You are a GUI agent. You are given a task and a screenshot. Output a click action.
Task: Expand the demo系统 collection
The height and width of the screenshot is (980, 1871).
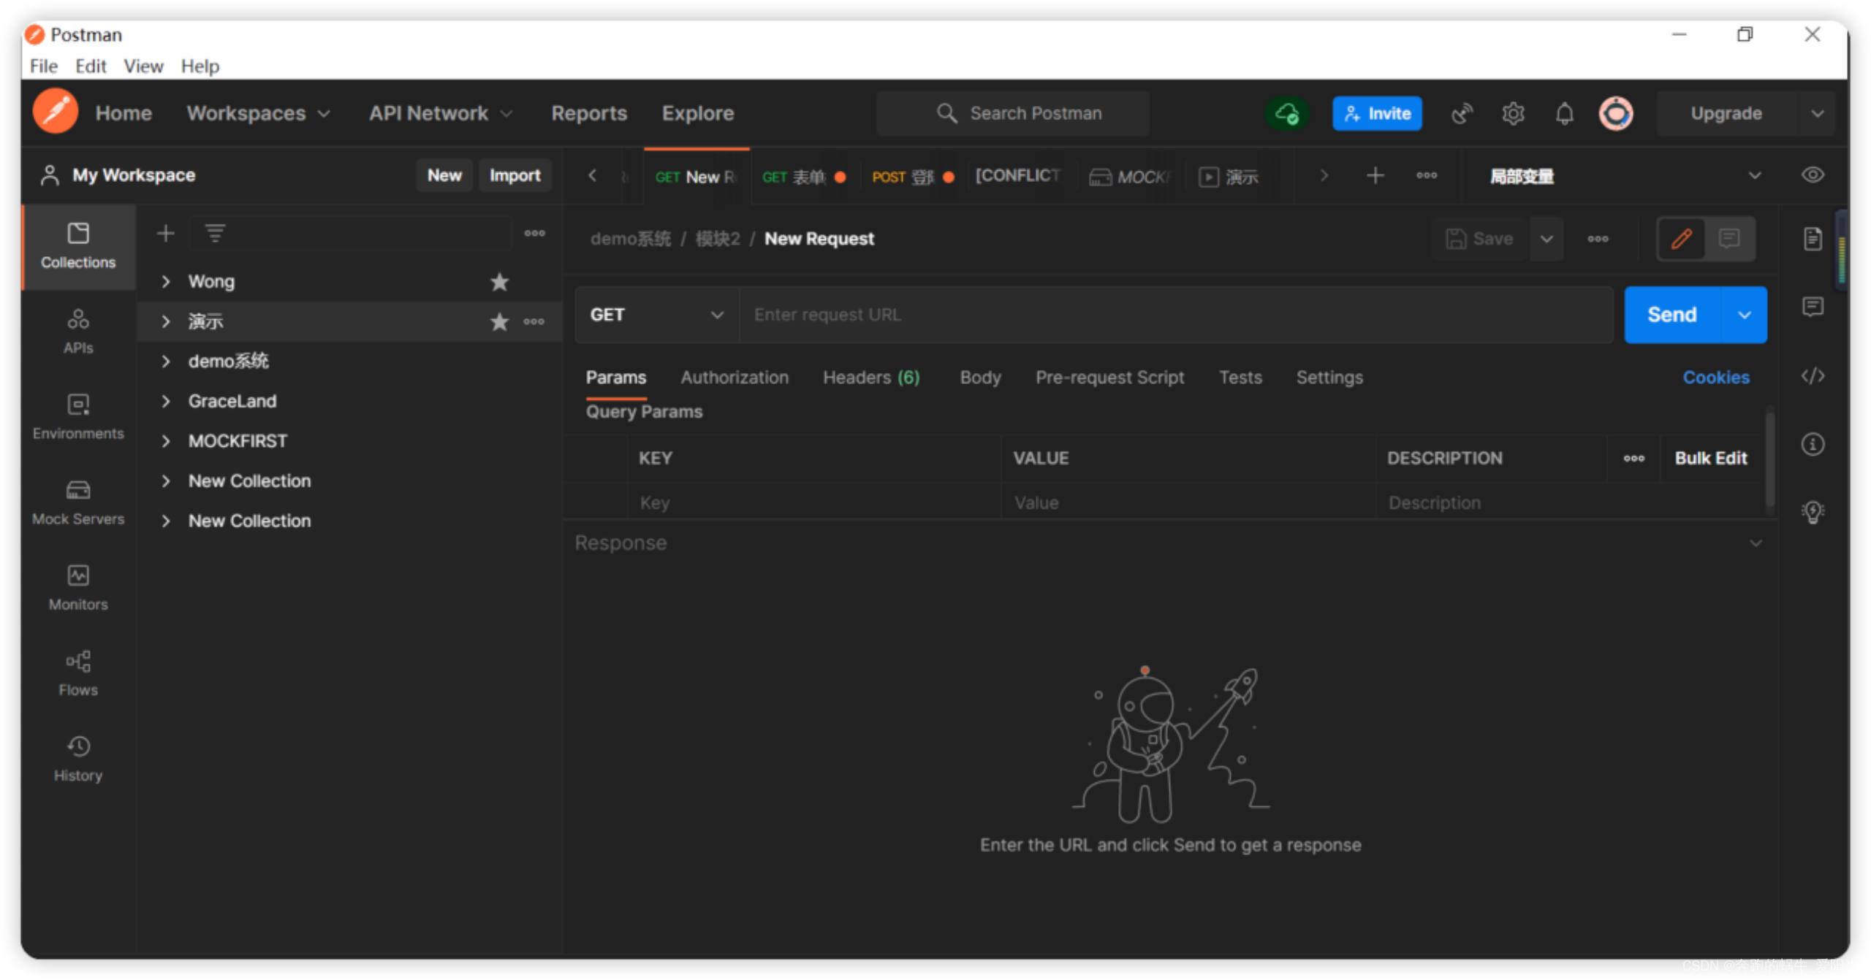(x=166, y=361)
